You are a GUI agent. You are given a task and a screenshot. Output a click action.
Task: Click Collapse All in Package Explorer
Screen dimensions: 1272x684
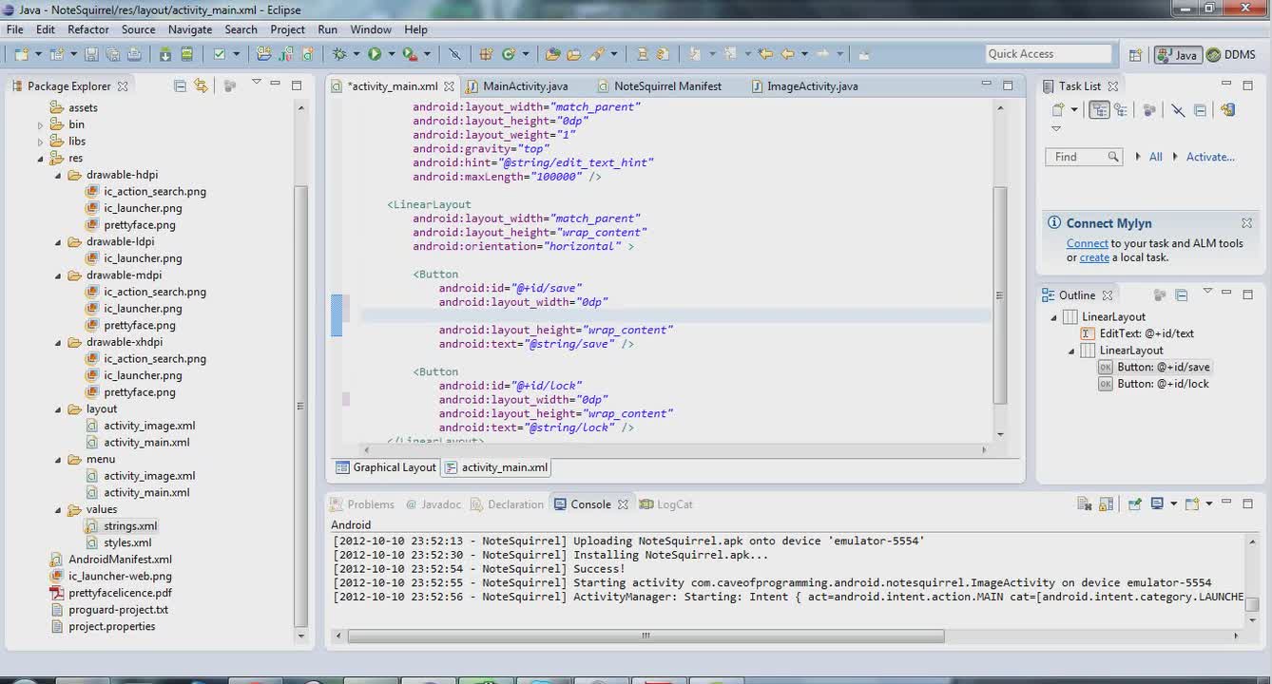click(x=180, y=85)
